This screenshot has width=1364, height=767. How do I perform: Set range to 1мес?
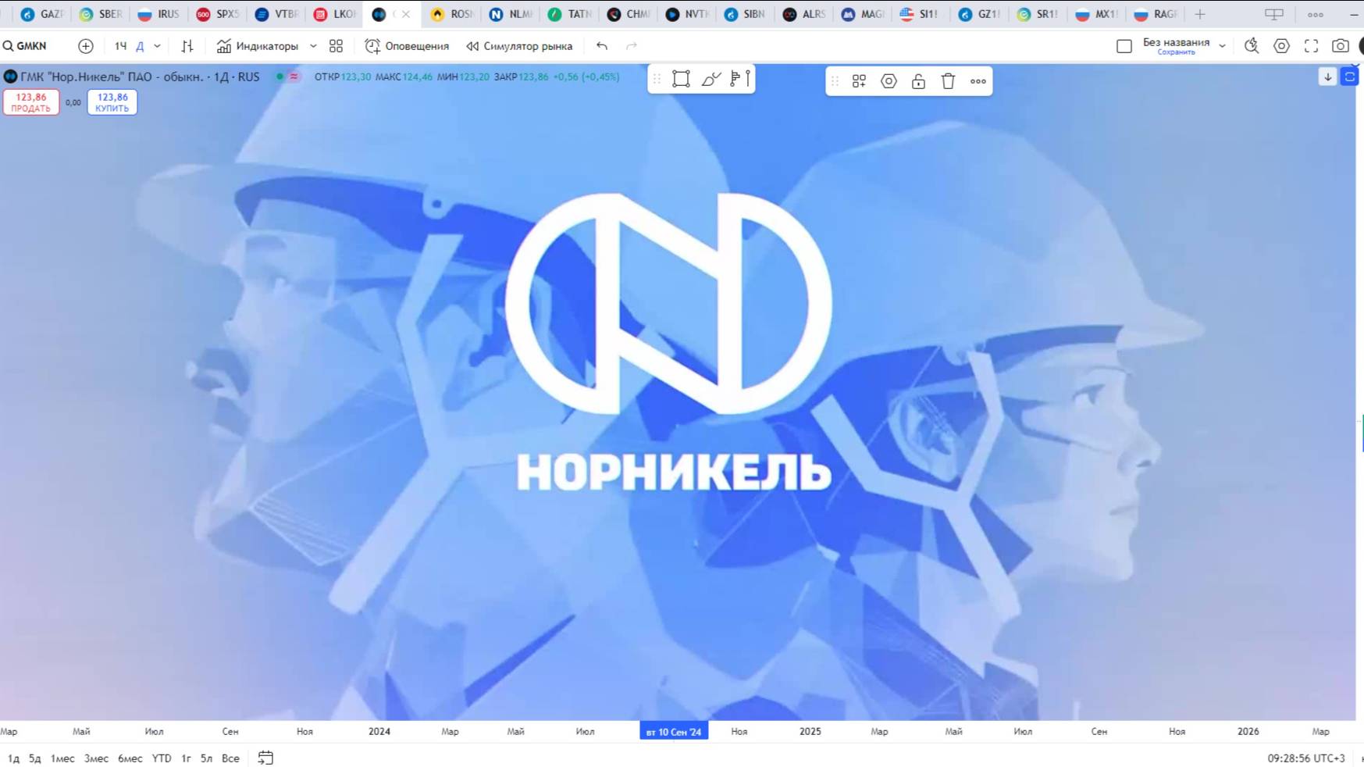tap(62, 758)
